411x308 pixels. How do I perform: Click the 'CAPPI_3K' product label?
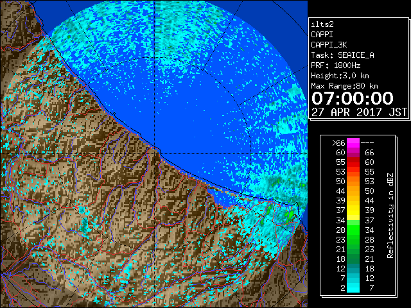point(329,45)
